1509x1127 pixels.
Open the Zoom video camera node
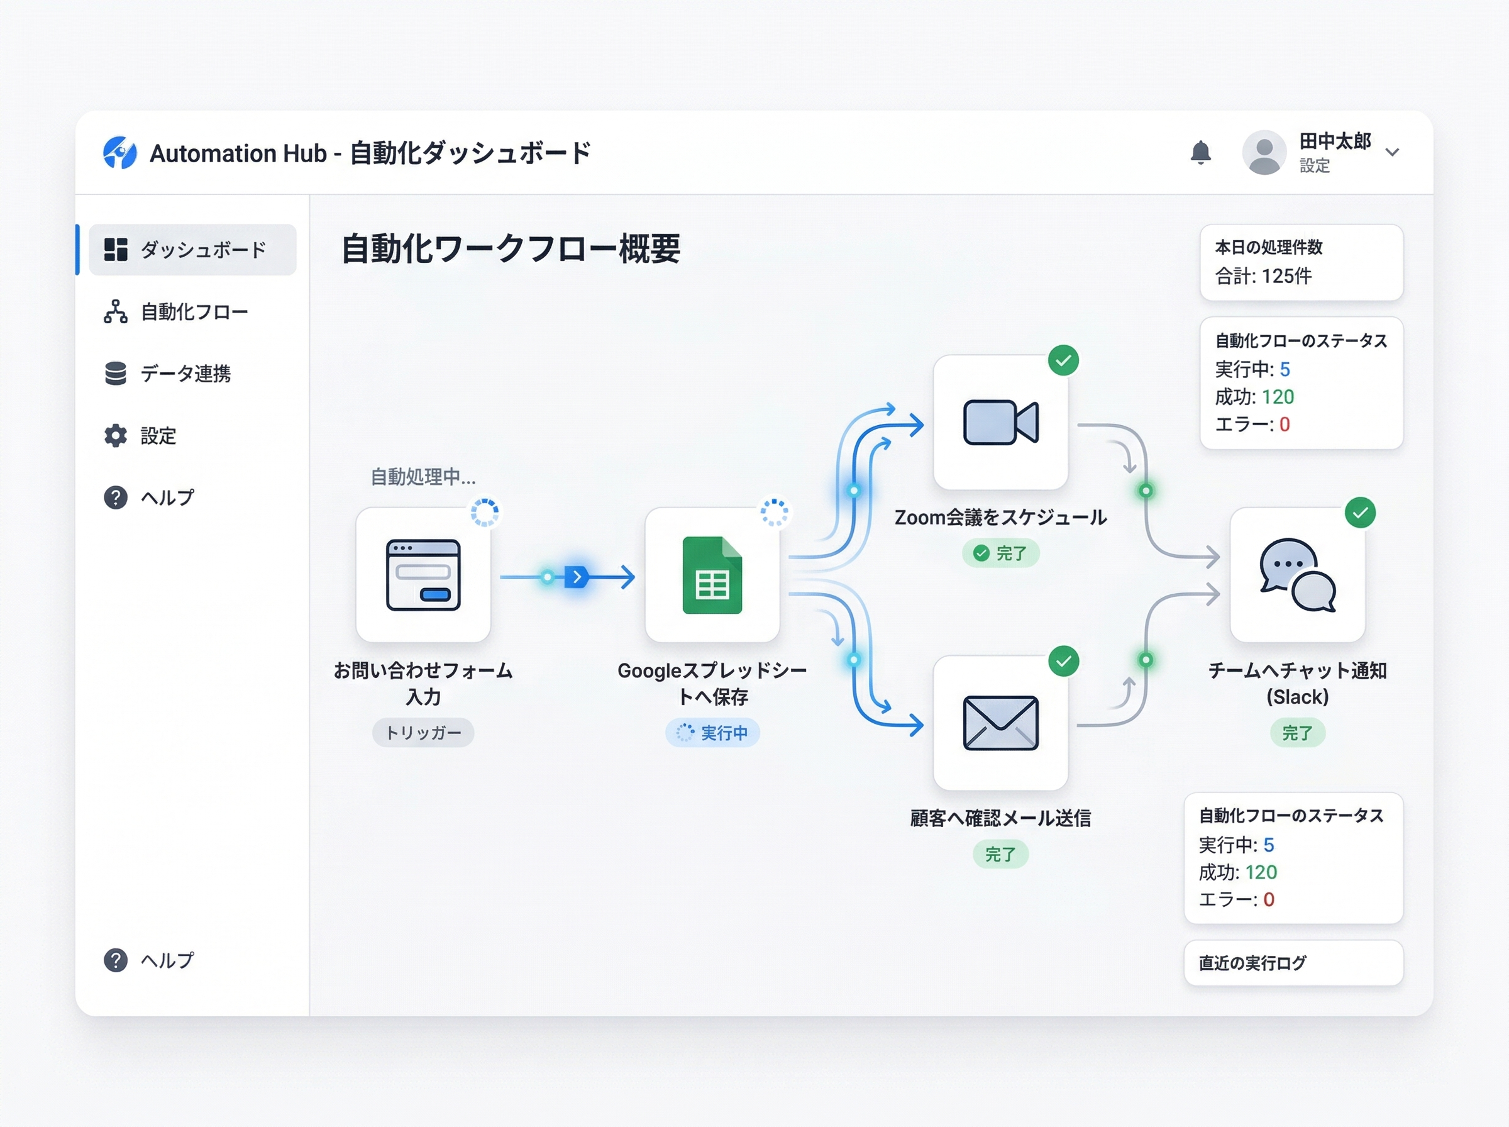(1000, 422)
